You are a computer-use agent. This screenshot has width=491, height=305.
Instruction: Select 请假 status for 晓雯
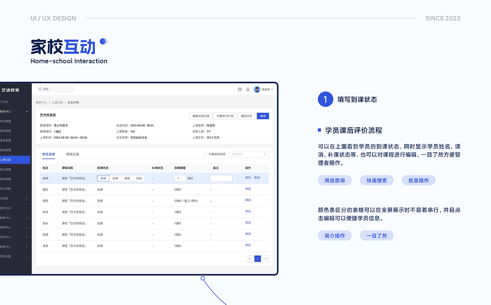127,178
